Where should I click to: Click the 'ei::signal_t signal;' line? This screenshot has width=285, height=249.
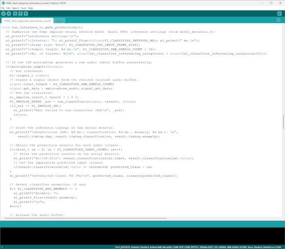(x=29, y=75)
